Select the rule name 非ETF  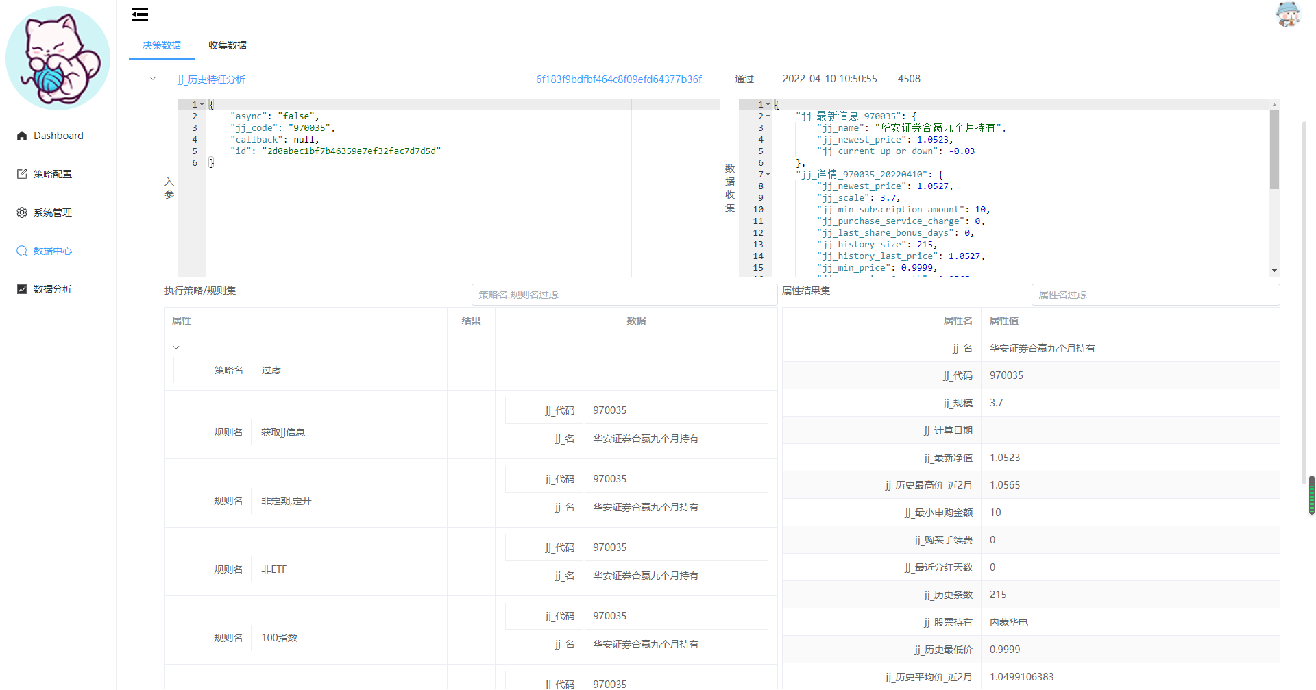click(x=274, y=569)
